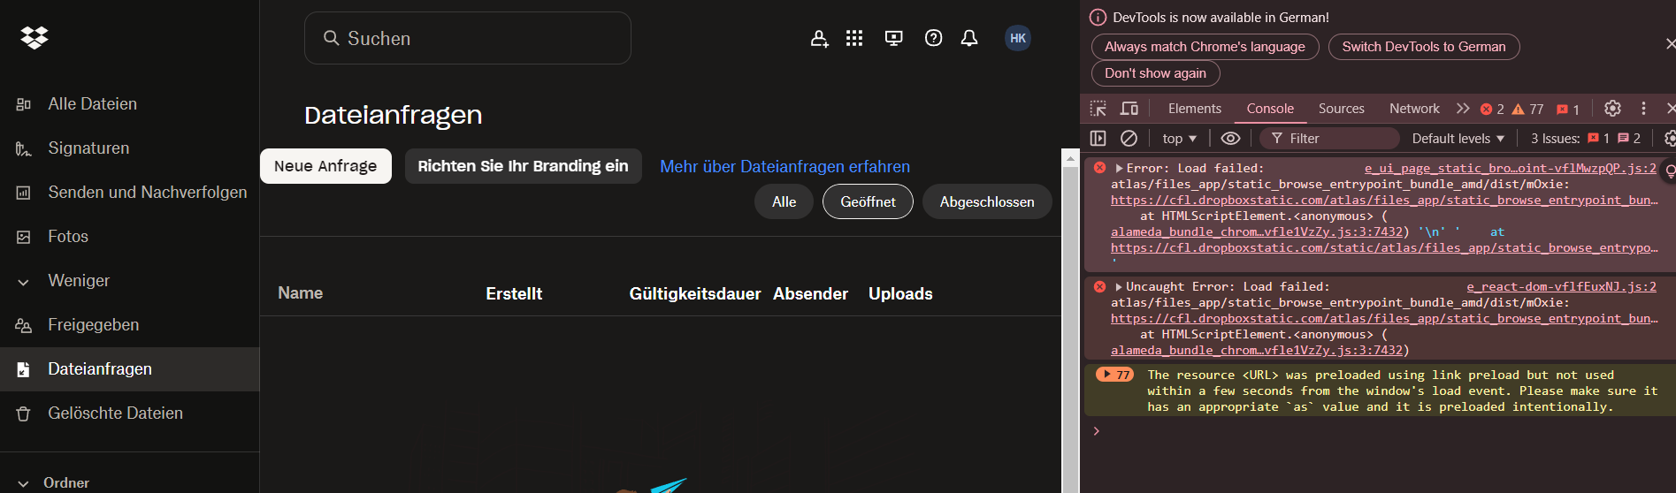This screenshot has height=493, width=1676.
Task: Click the DevTools error count indicator
Action: [1492, 109]
